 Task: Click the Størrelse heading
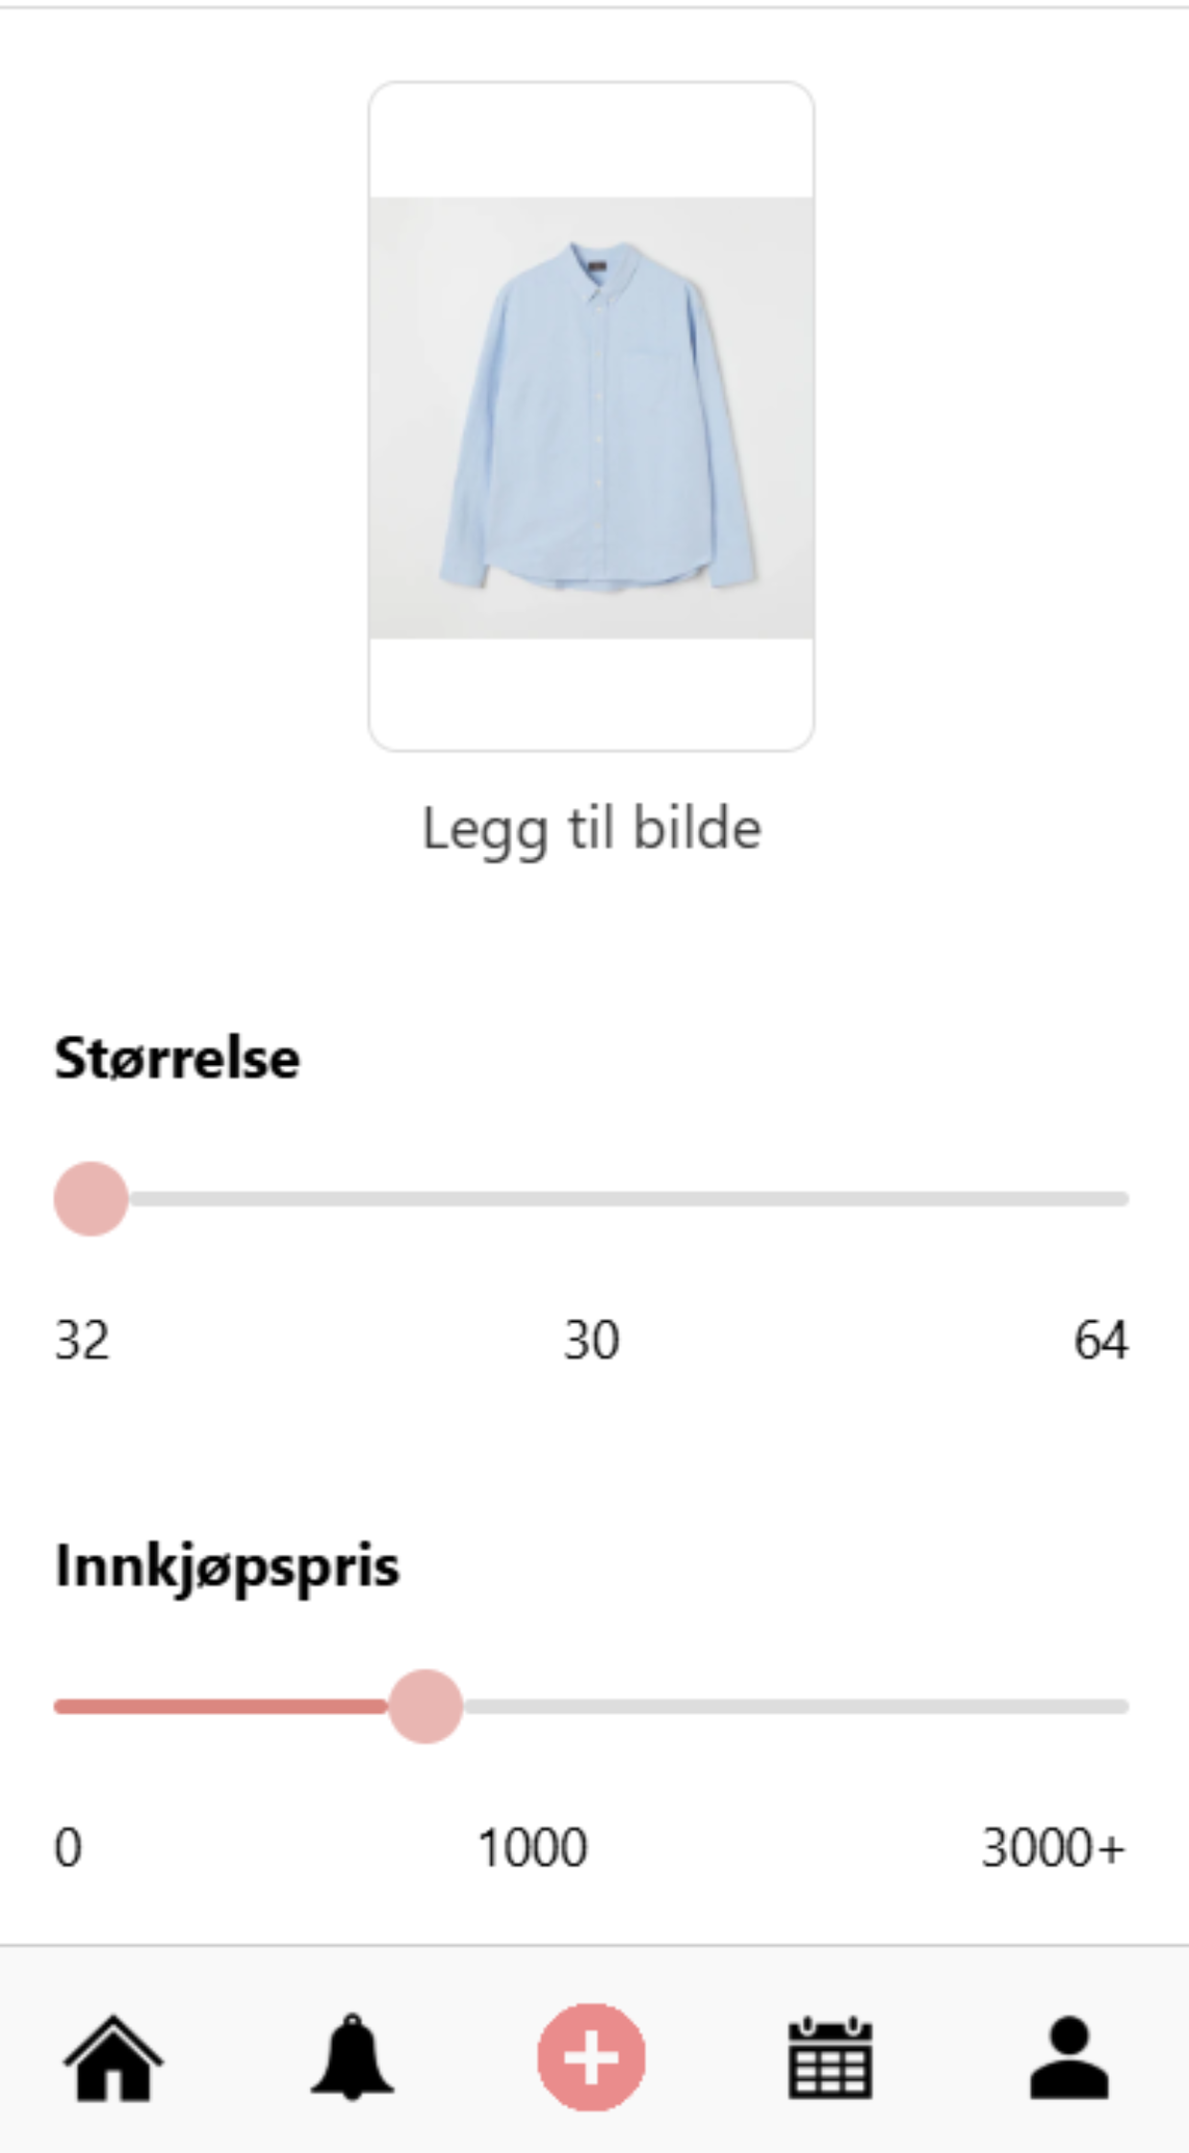tap(177, 1058)
